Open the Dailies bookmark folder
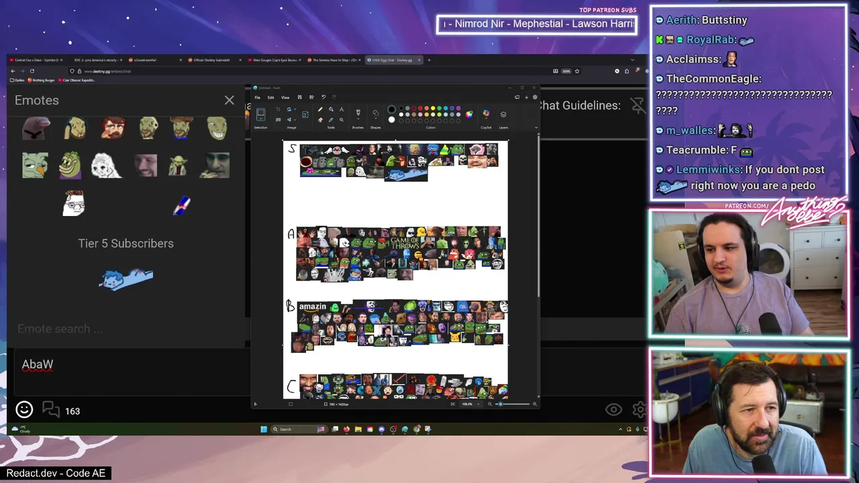 17,80
